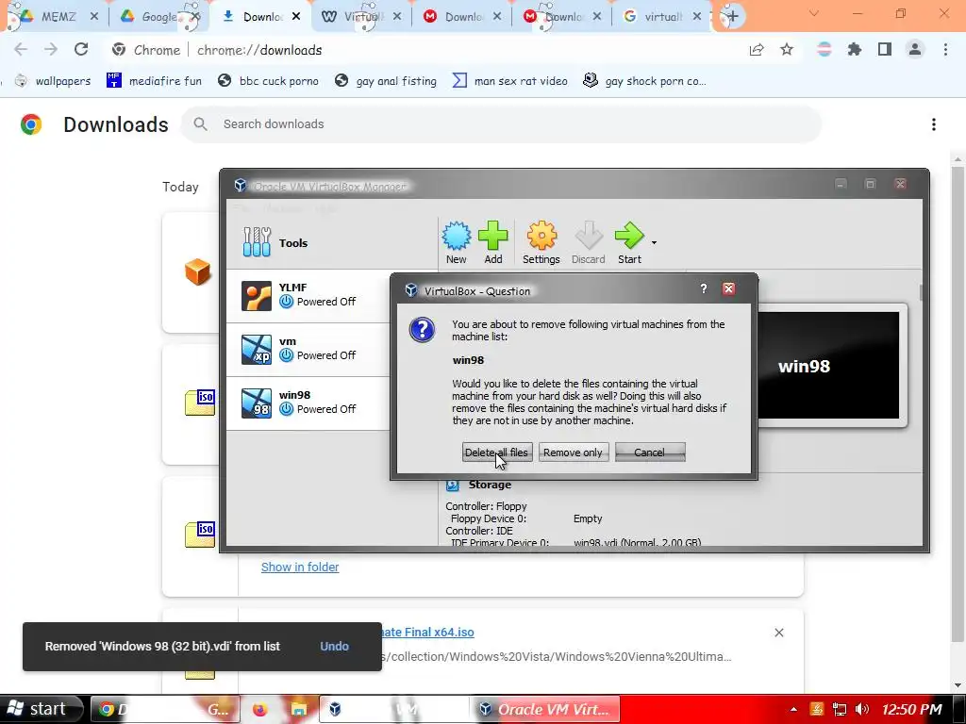This screenshot has width=966, height=724.
Task: Open Show in folder link
Action: coord(300,567)
